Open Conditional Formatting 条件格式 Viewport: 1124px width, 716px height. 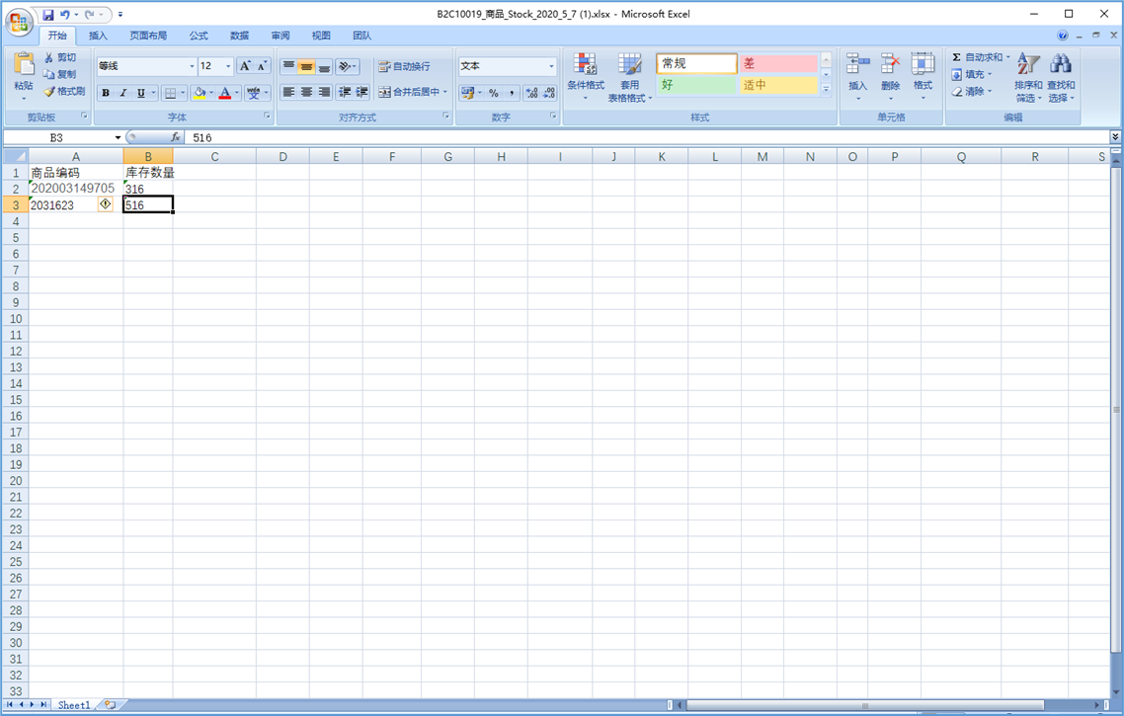click(586, 77)
